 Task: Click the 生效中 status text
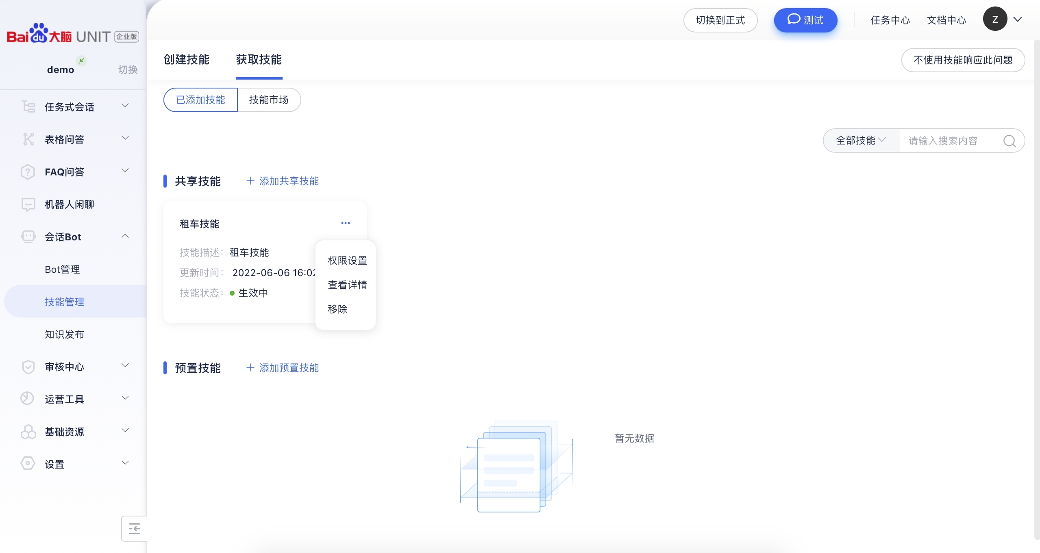pos(253,293)
